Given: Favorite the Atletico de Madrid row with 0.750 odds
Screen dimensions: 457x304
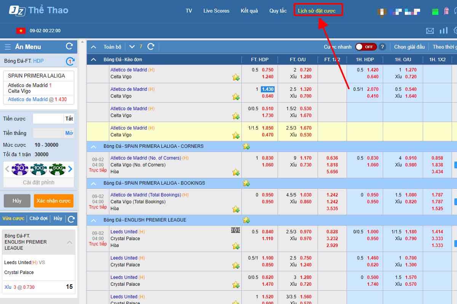Looking at the screenshot, I should [236, 78].
